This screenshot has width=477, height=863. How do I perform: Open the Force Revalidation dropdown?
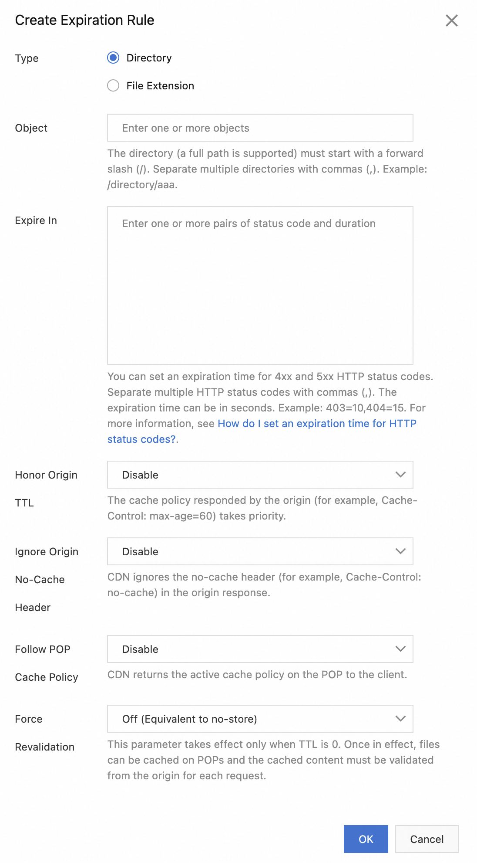(x=260, y=719)
